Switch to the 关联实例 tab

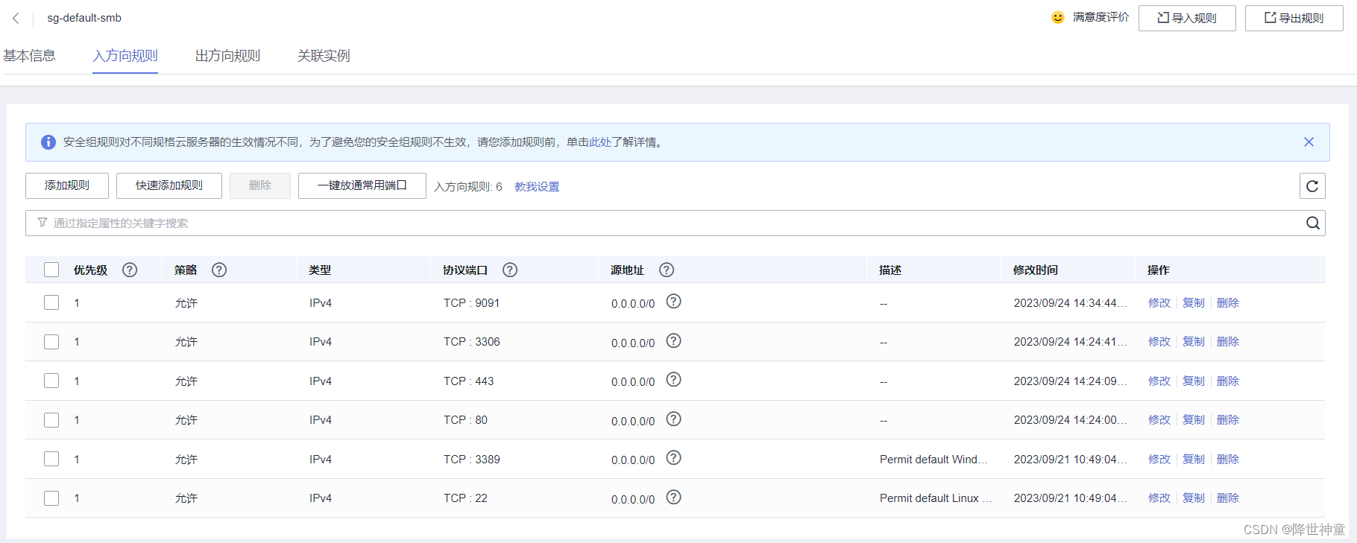(324, 56)
